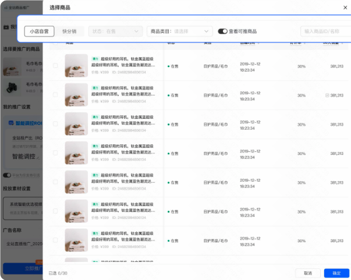The image size is (351, 280).
Task: Check the second product row checkbox
Action: [55, 95]
